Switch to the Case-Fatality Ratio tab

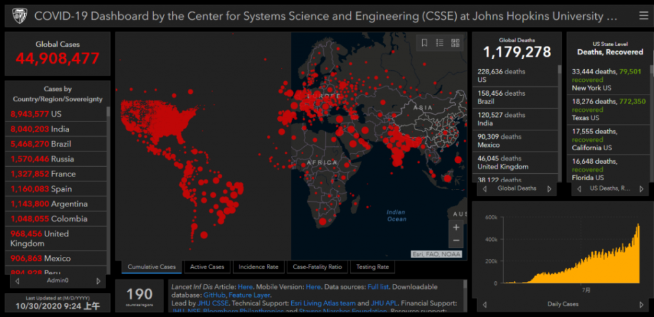tap(317, 267)
